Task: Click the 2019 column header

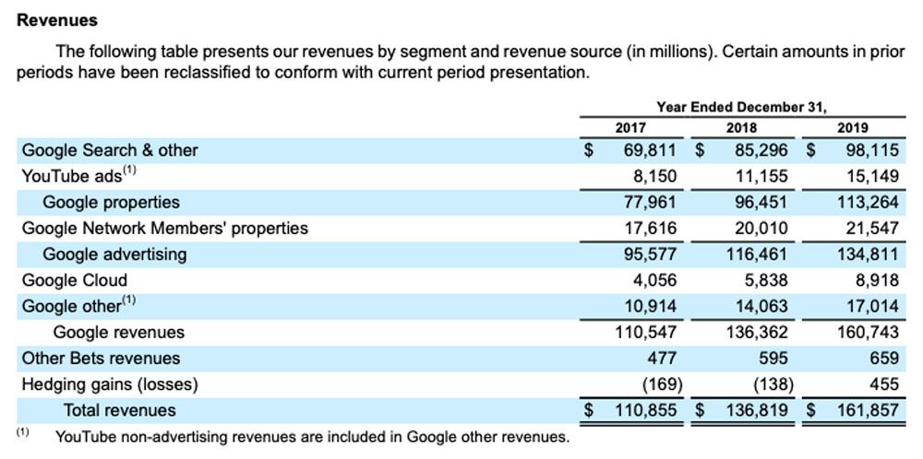Action: pos(852,128)
